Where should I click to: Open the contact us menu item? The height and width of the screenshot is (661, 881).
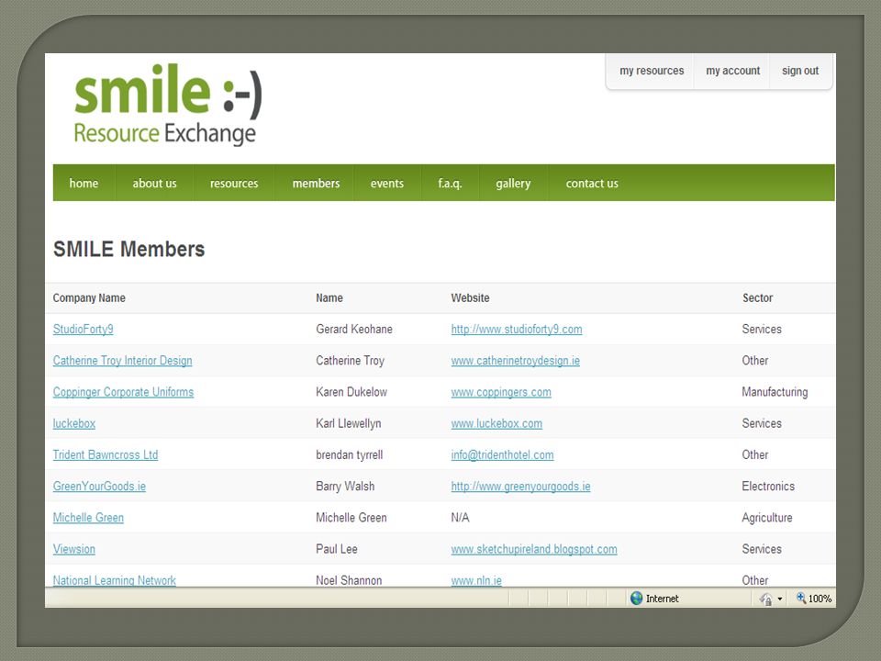pos(592,184)
